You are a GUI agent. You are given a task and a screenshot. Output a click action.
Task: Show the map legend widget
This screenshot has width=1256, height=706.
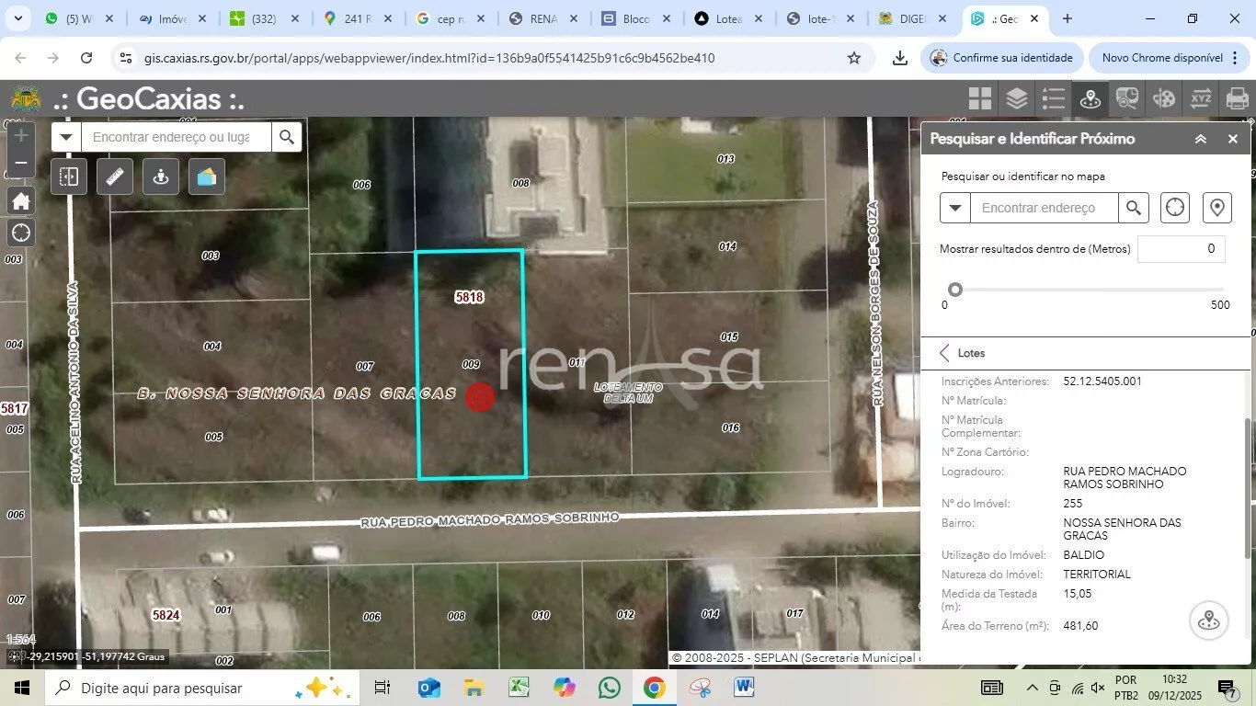[1054, 98]
